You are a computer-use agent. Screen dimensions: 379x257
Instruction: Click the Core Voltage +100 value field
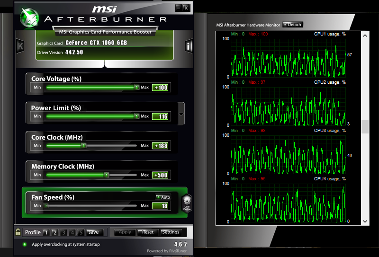160,88
